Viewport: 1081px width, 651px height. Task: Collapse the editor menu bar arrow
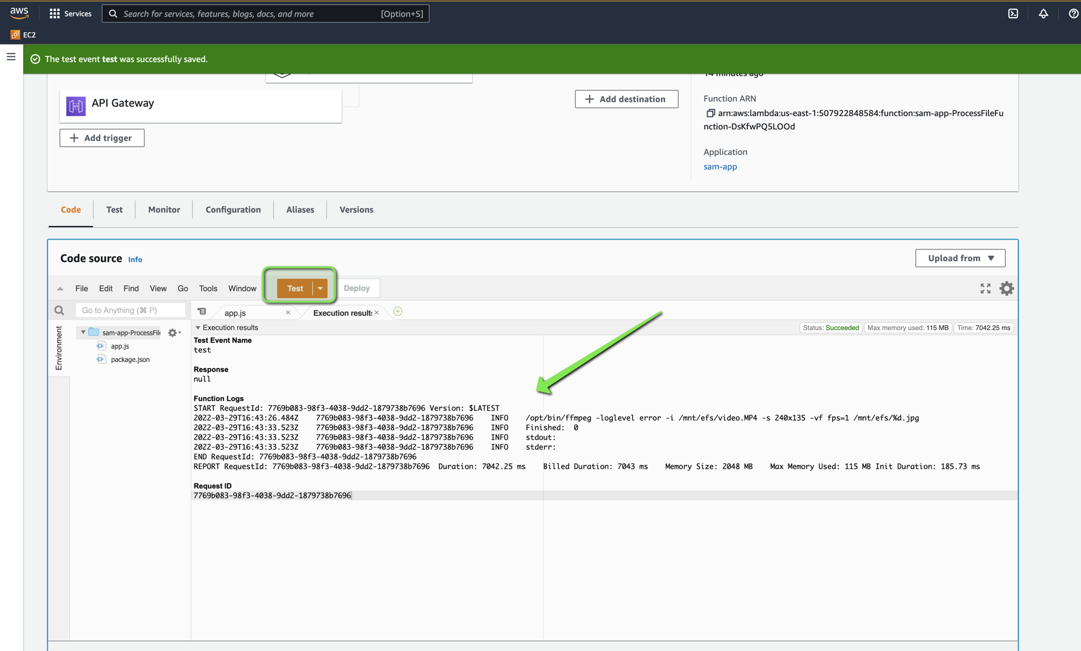tap(60, 288)
